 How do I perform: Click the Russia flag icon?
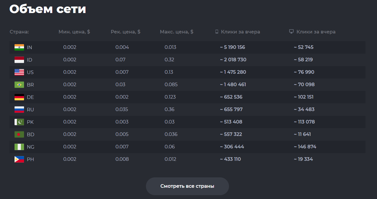(x=19, y=110)
